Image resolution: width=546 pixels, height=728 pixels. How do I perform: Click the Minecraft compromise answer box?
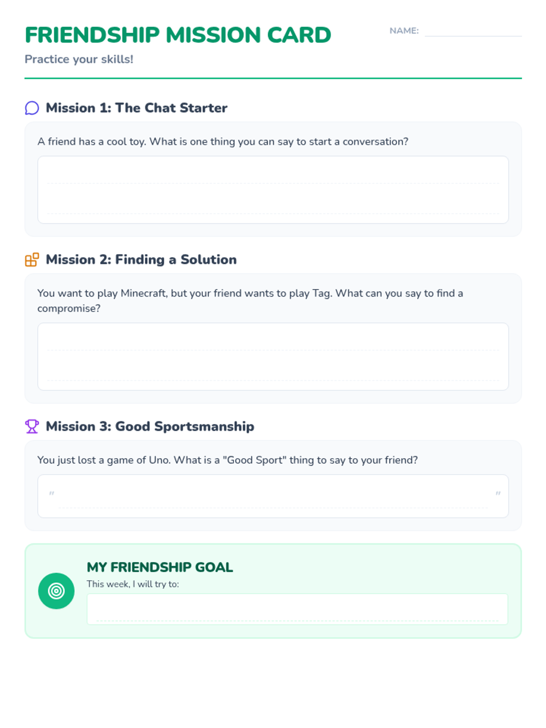(273, 357)
